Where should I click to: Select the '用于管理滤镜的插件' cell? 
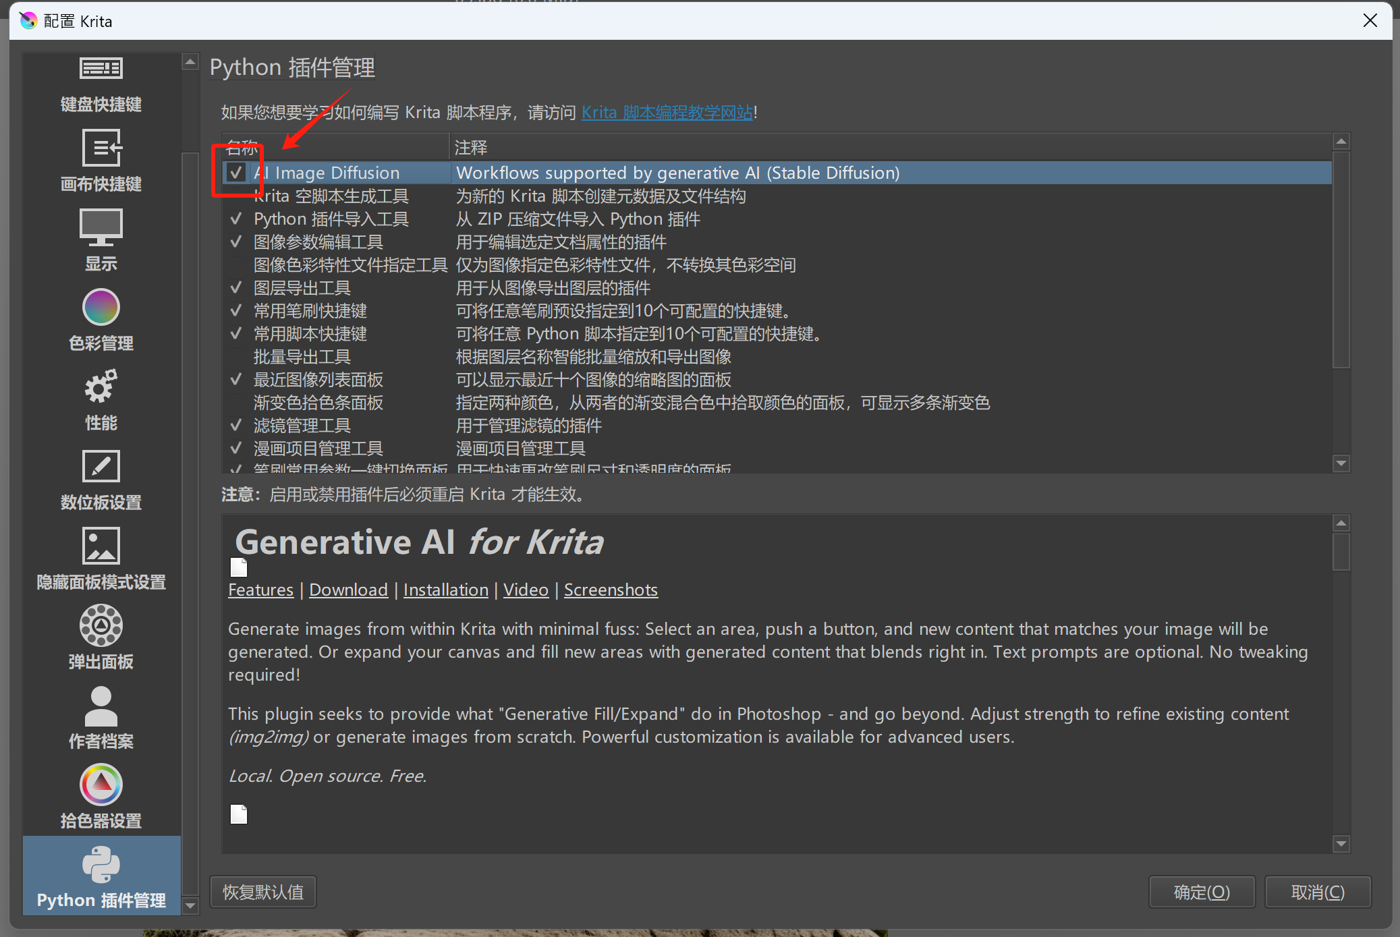(x=891, y=425)
